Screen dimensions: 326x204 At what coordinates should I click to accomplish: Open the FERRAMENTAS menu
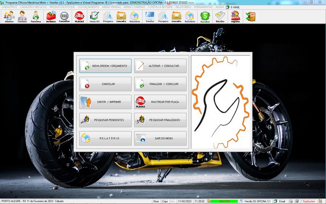pos(203,7)
